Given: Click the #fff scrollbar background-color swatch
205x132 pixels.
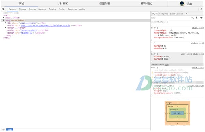Looking at the screenshot, I should coord(175,93).
